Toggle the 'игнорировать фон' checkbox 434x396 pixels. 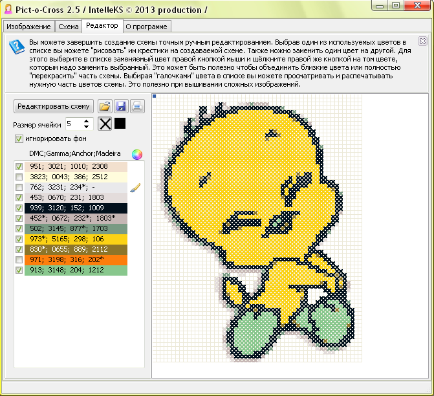tap(19, 138)
